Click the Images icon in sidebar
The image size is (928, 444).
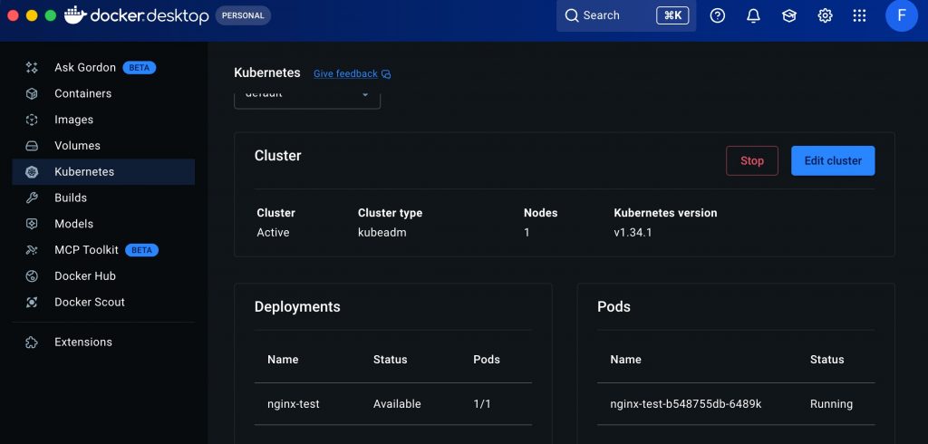click(32, 120)
